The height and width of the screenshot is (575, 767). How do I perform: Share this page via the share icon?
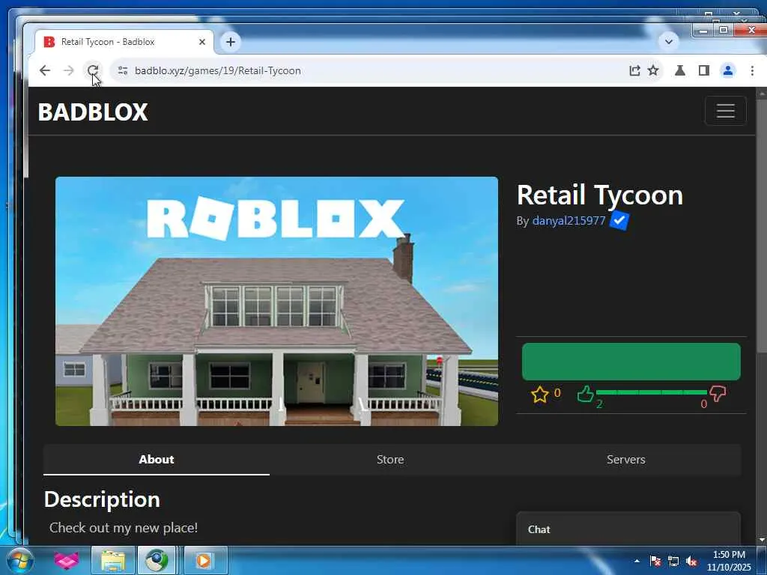point(634,70)
